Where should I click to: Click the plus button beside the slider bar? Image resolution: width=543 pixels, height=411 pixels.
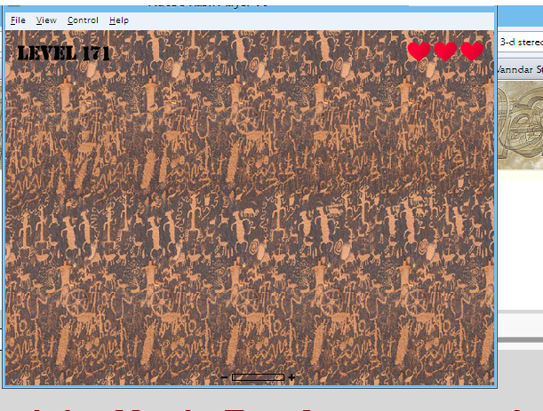pos(291,377)
